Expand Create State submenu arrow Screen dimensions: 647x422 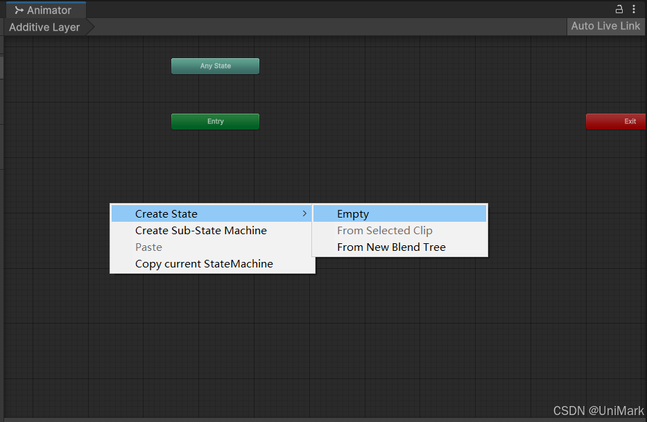click(304, 213)
